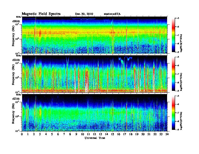Screen dimensions: 199x154
Task: Click the -9 label on dH/dt colorbar
Action: 178,52
